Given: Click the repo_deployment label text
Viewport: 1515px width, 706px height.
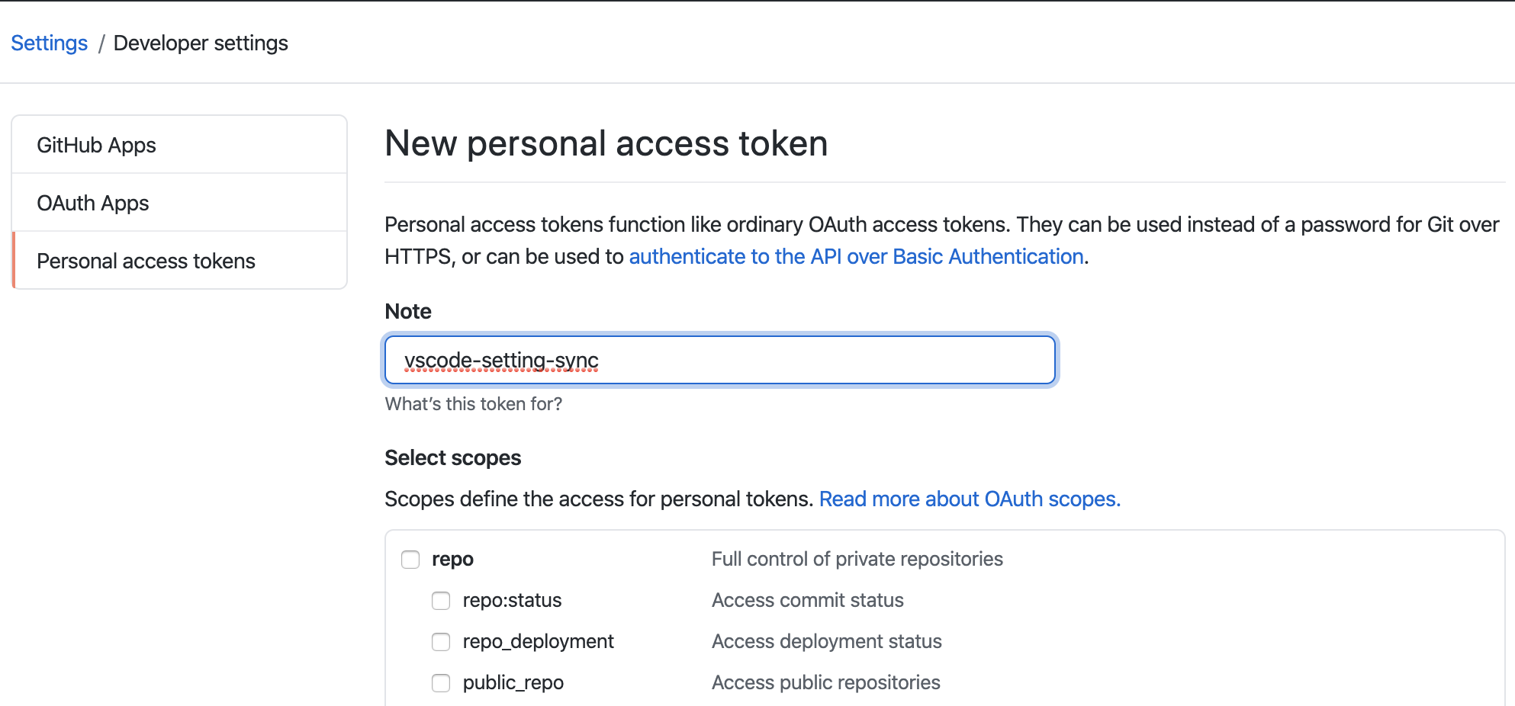Looking at the screenshot, I should (x=538, y=641).
